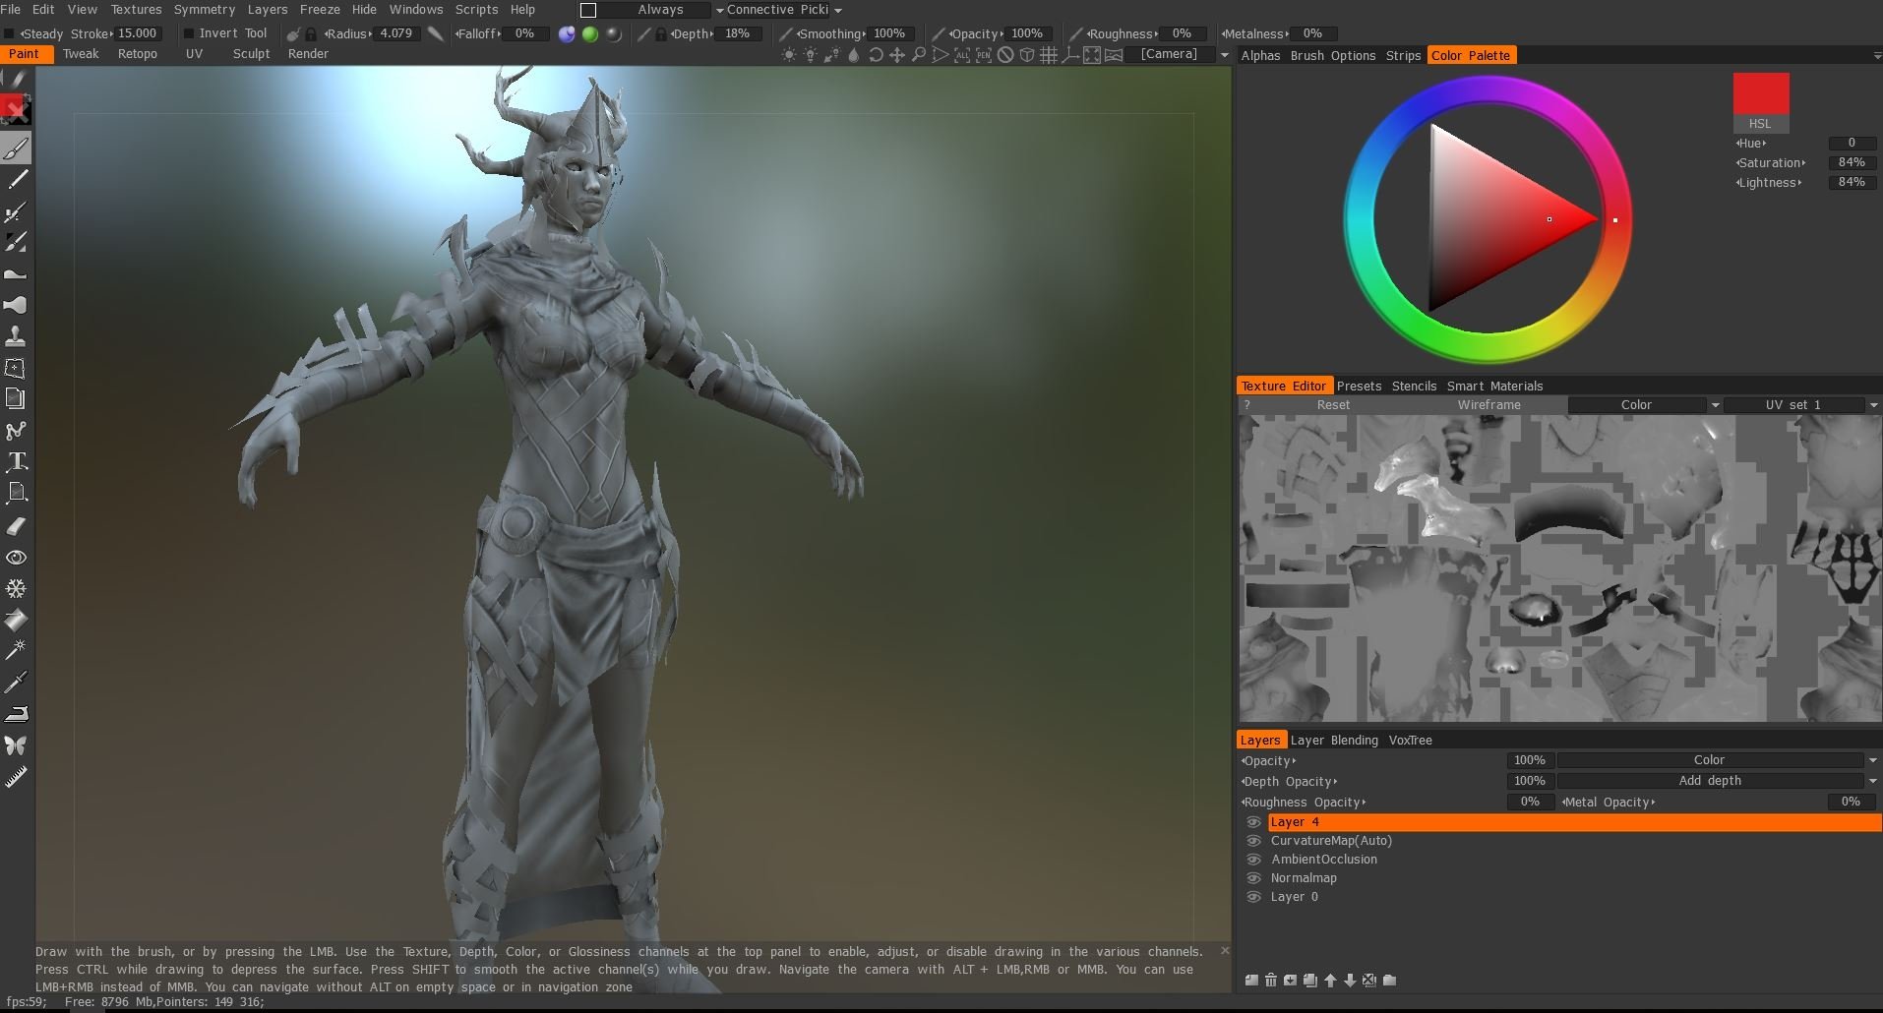Image resolution: width=1883 pixels, height=1013 pixels.
Task: Duplicate the selected layer via the copy icon
Action: pyautogui.click(x=1309, y=981)
